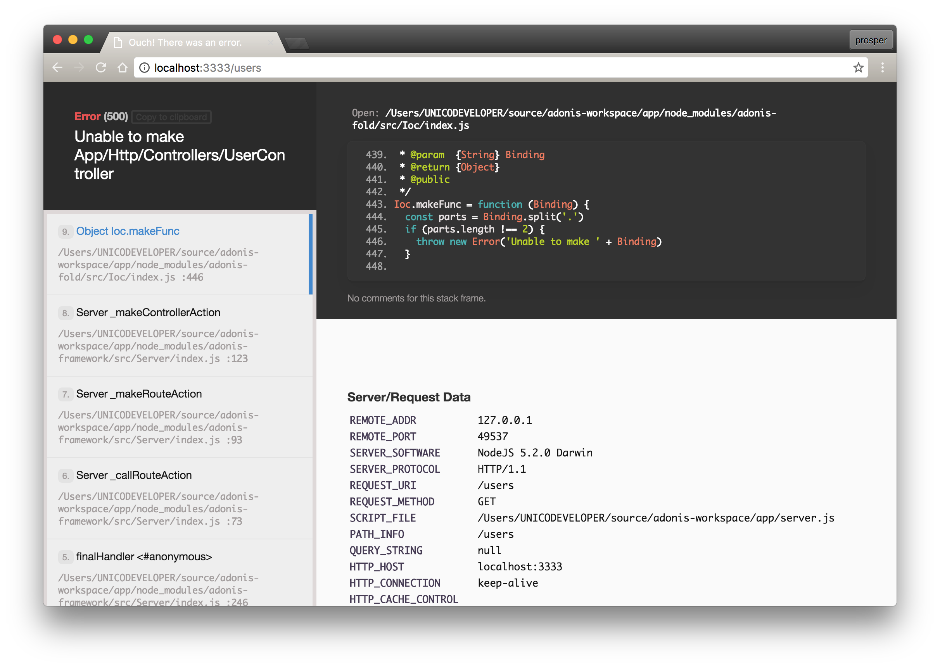Select stack frame 6 Server _callRouteAction
940x668 pixels.
134,475
